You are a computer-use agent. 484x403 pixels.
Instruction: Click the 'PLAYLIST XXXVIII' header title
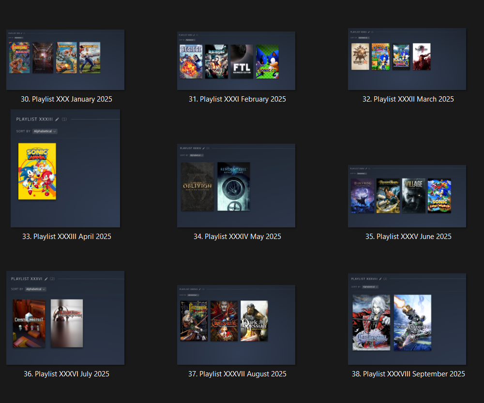click(x=364, y=279)
